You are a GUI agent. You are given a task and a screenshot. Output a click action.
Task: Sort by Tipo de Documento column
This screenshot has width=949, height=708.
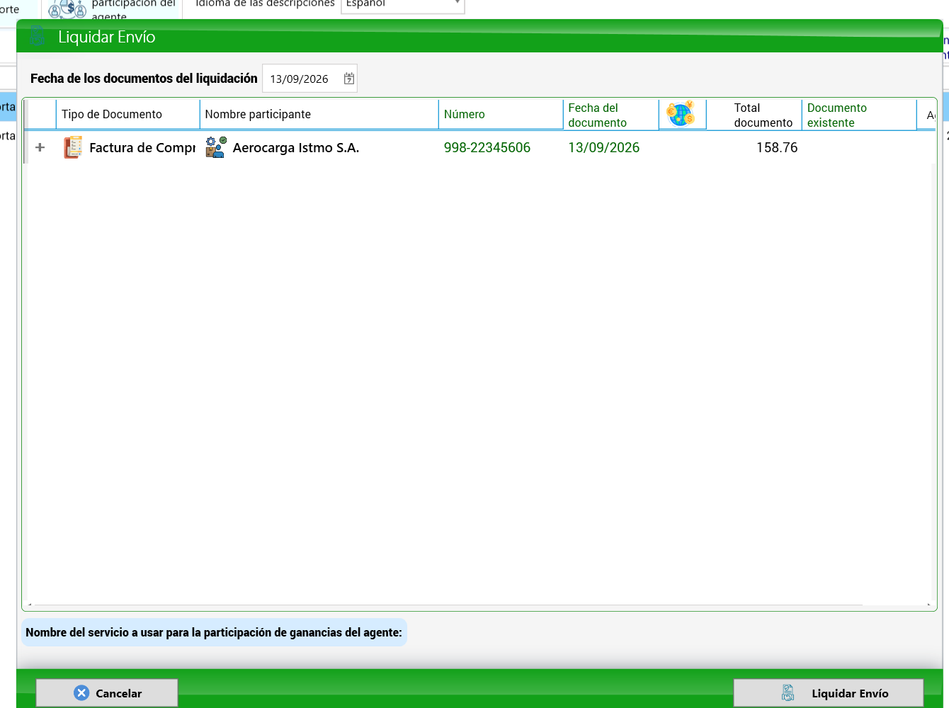point(127,115)
